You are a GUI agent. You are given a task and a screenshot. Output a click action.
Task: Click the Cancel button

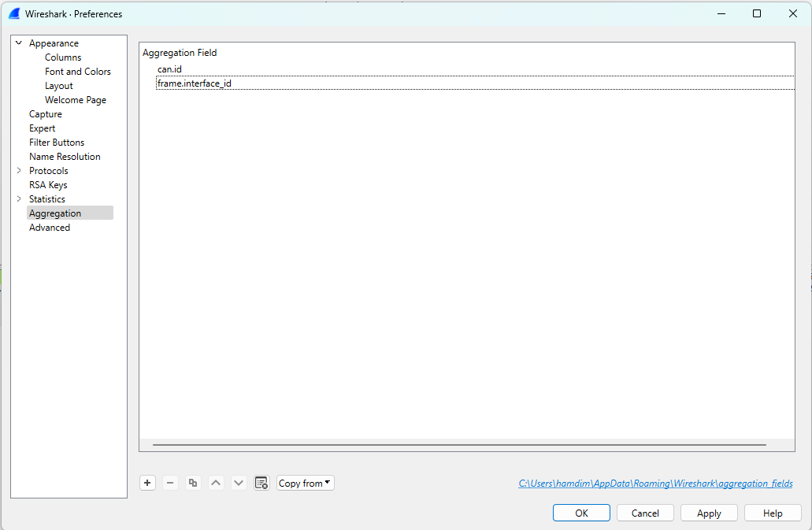click(x=645, y=513)
